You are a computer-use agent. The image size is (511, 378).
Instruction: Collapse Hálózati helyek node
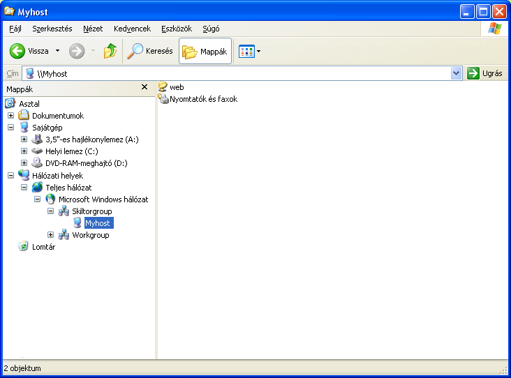(10, 176)
